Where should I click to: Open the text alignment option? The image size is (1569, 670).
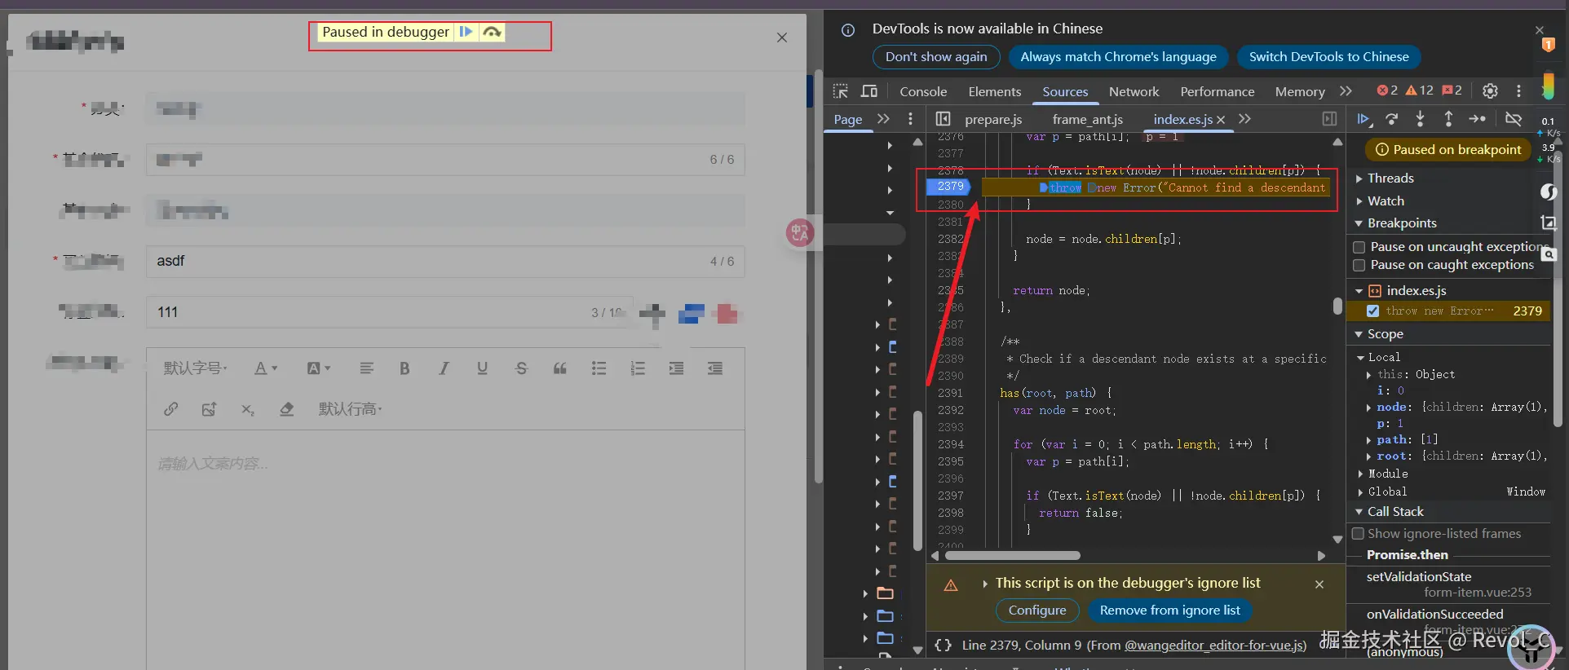click(x=366, y=368)
